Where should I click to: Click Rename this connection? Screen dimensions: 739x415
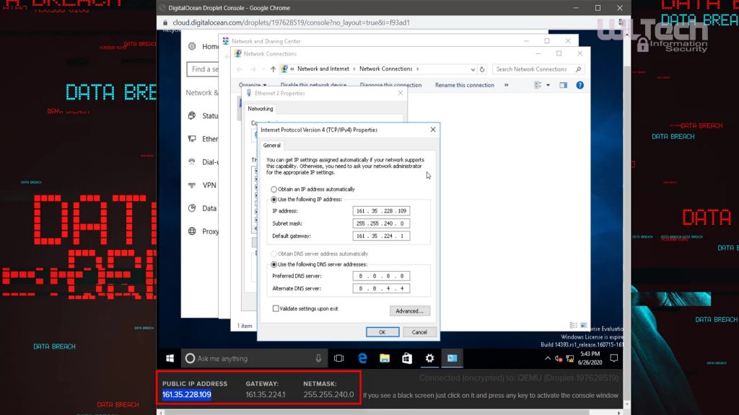465,85
